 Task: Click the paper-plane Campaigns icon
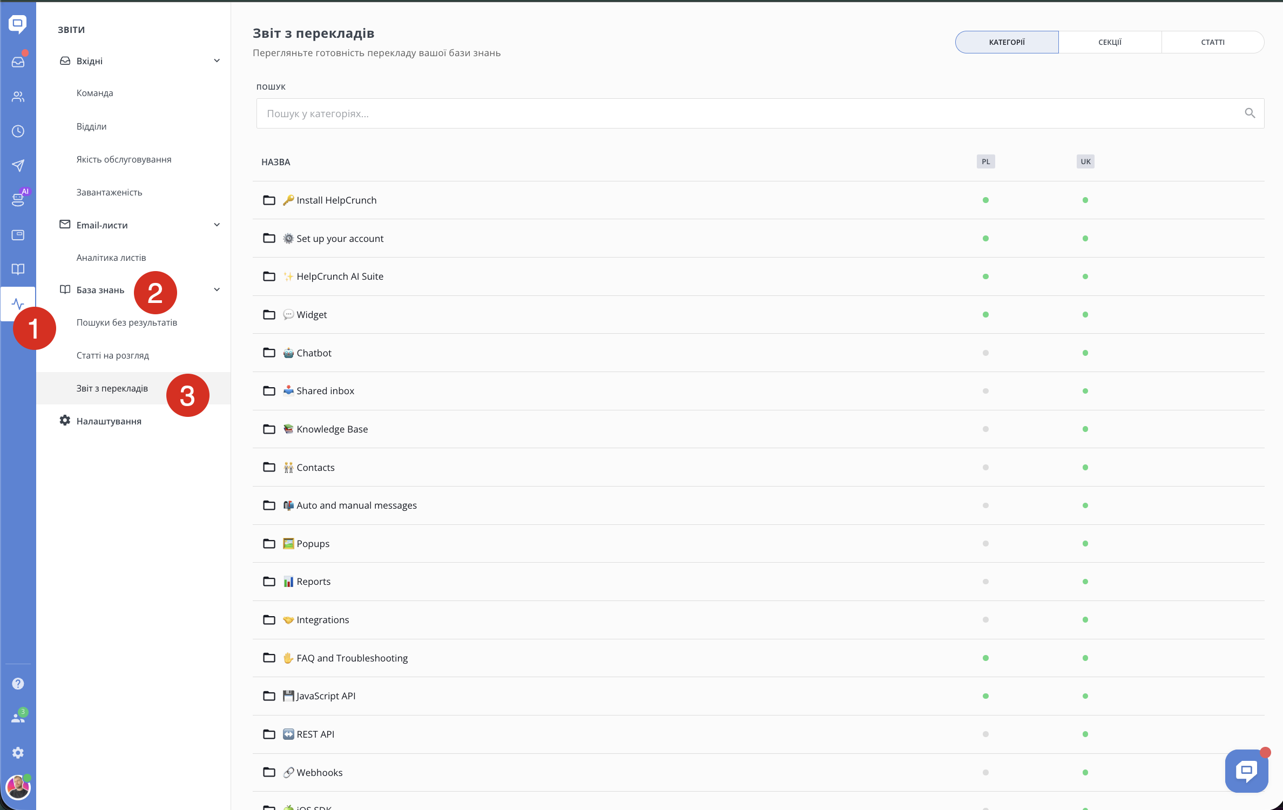(18, 165)
